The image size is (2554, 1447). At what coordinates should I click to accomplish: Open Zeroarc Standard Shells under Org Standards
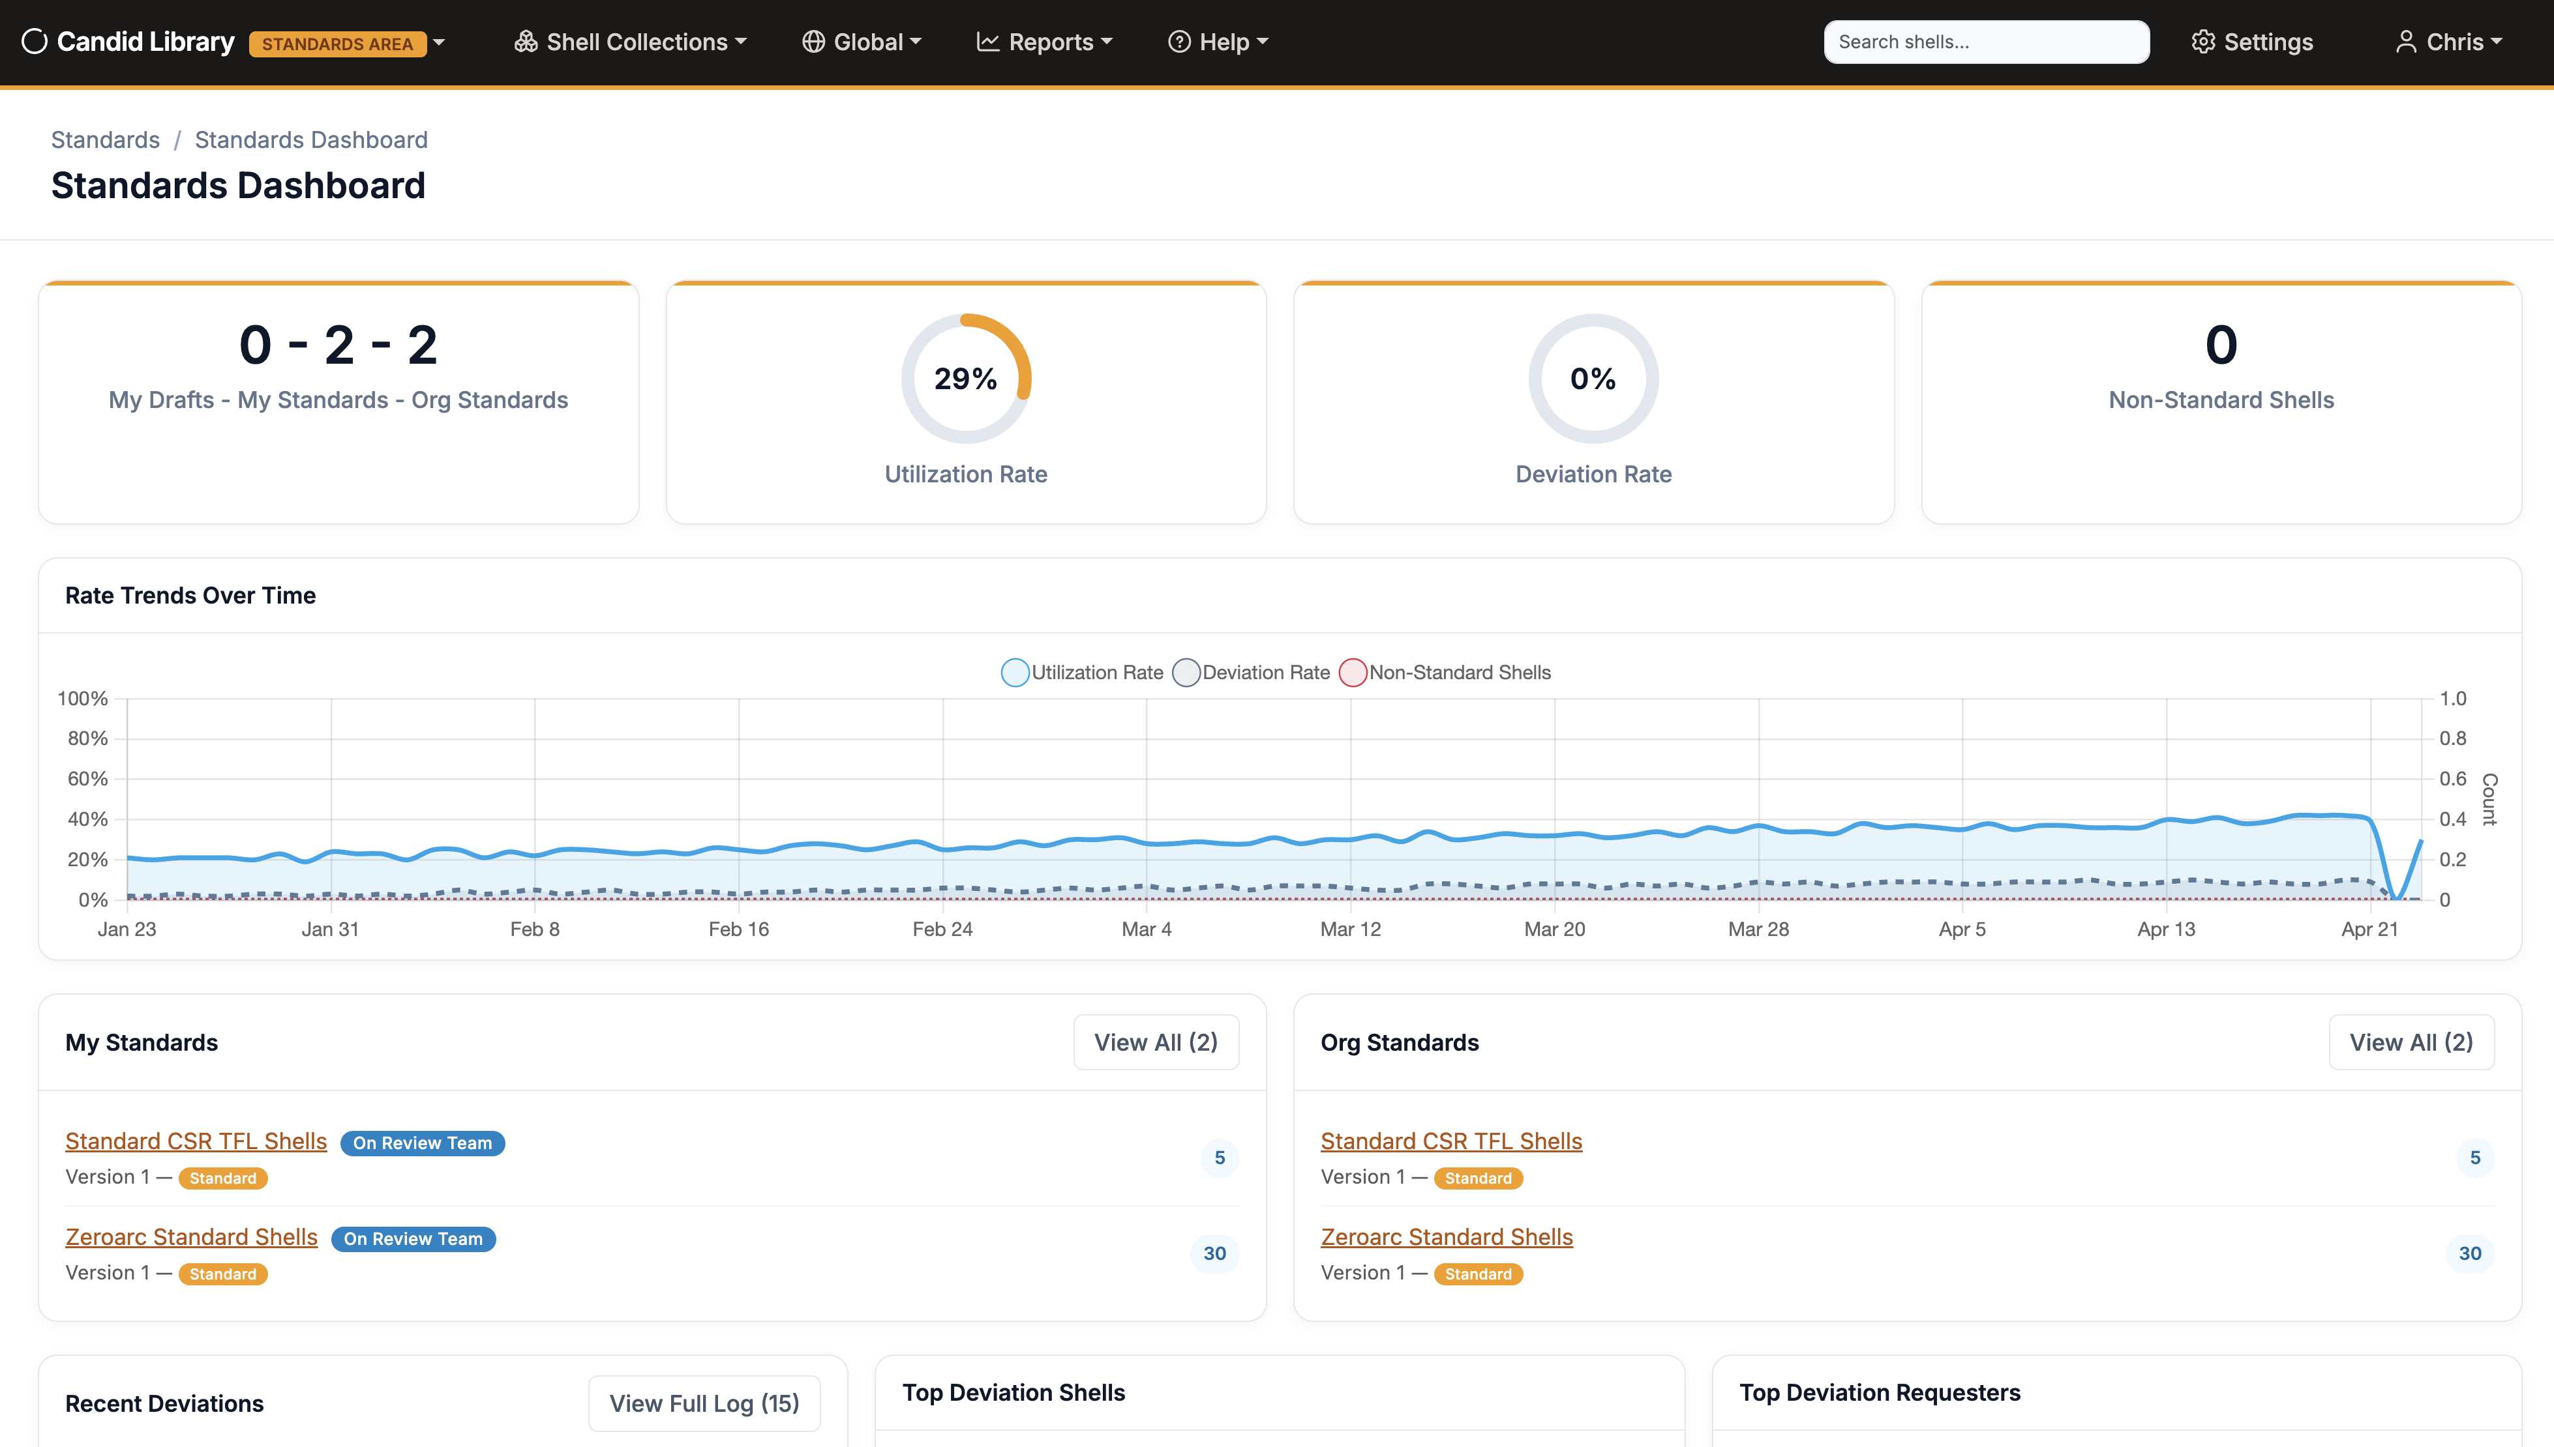[1447, 1237]
